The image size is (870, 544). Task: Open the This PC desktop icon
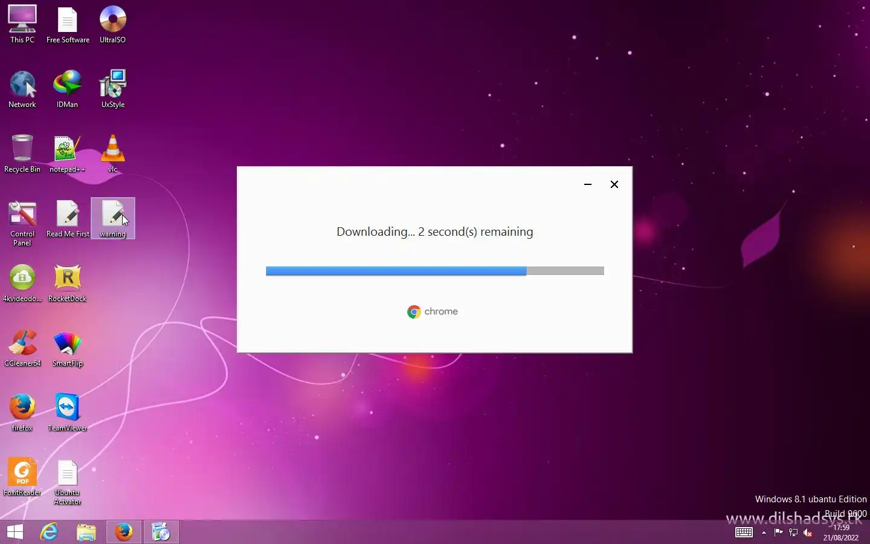coord(22,24)
